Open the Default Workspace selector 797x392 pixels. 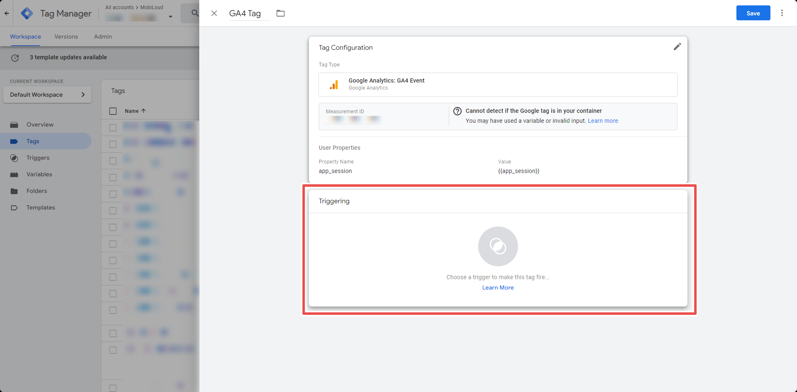pos(47,95)
